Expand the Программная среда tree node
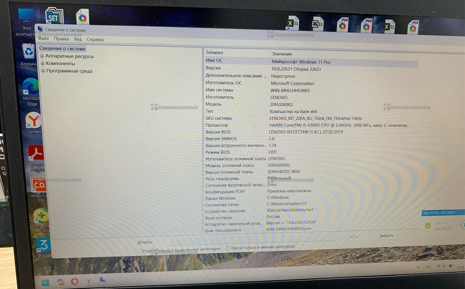The height and width of the screenshot is (289, 465). point(43,71)
